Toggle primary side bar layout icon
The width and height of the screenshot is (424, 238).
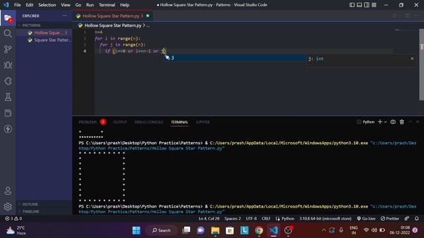352,5
